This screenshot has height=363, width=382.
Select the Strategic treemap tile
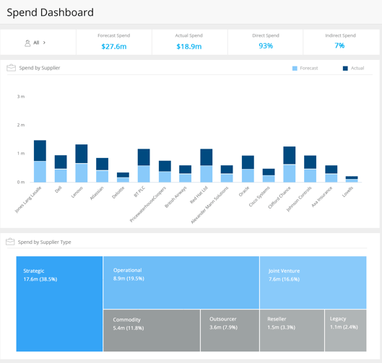(x=59, y=304)
